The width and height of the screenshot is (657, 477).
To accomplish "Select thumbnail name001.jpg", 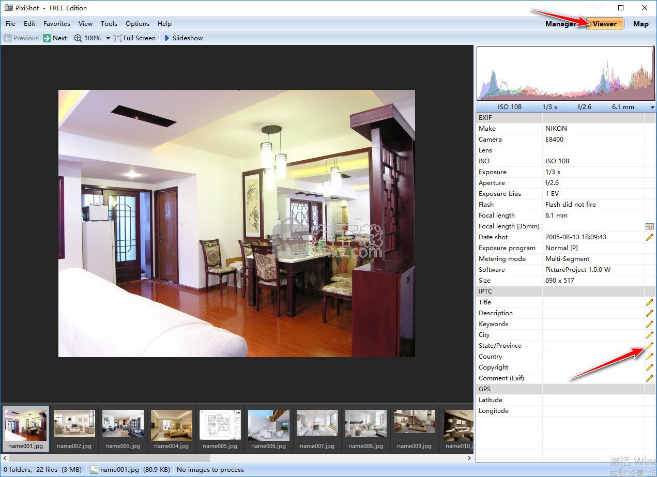I will pyautogui.click(x=26, y=429).
